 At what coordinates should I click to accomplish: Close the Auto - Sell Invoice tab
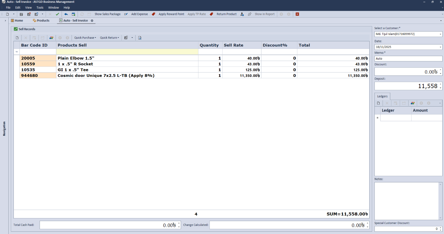pyautogui.click(x=92, y=21)
